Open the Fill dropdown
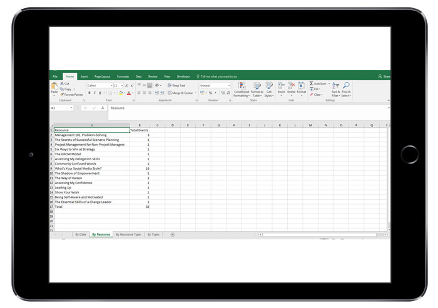438x308 pixels. 315,89
